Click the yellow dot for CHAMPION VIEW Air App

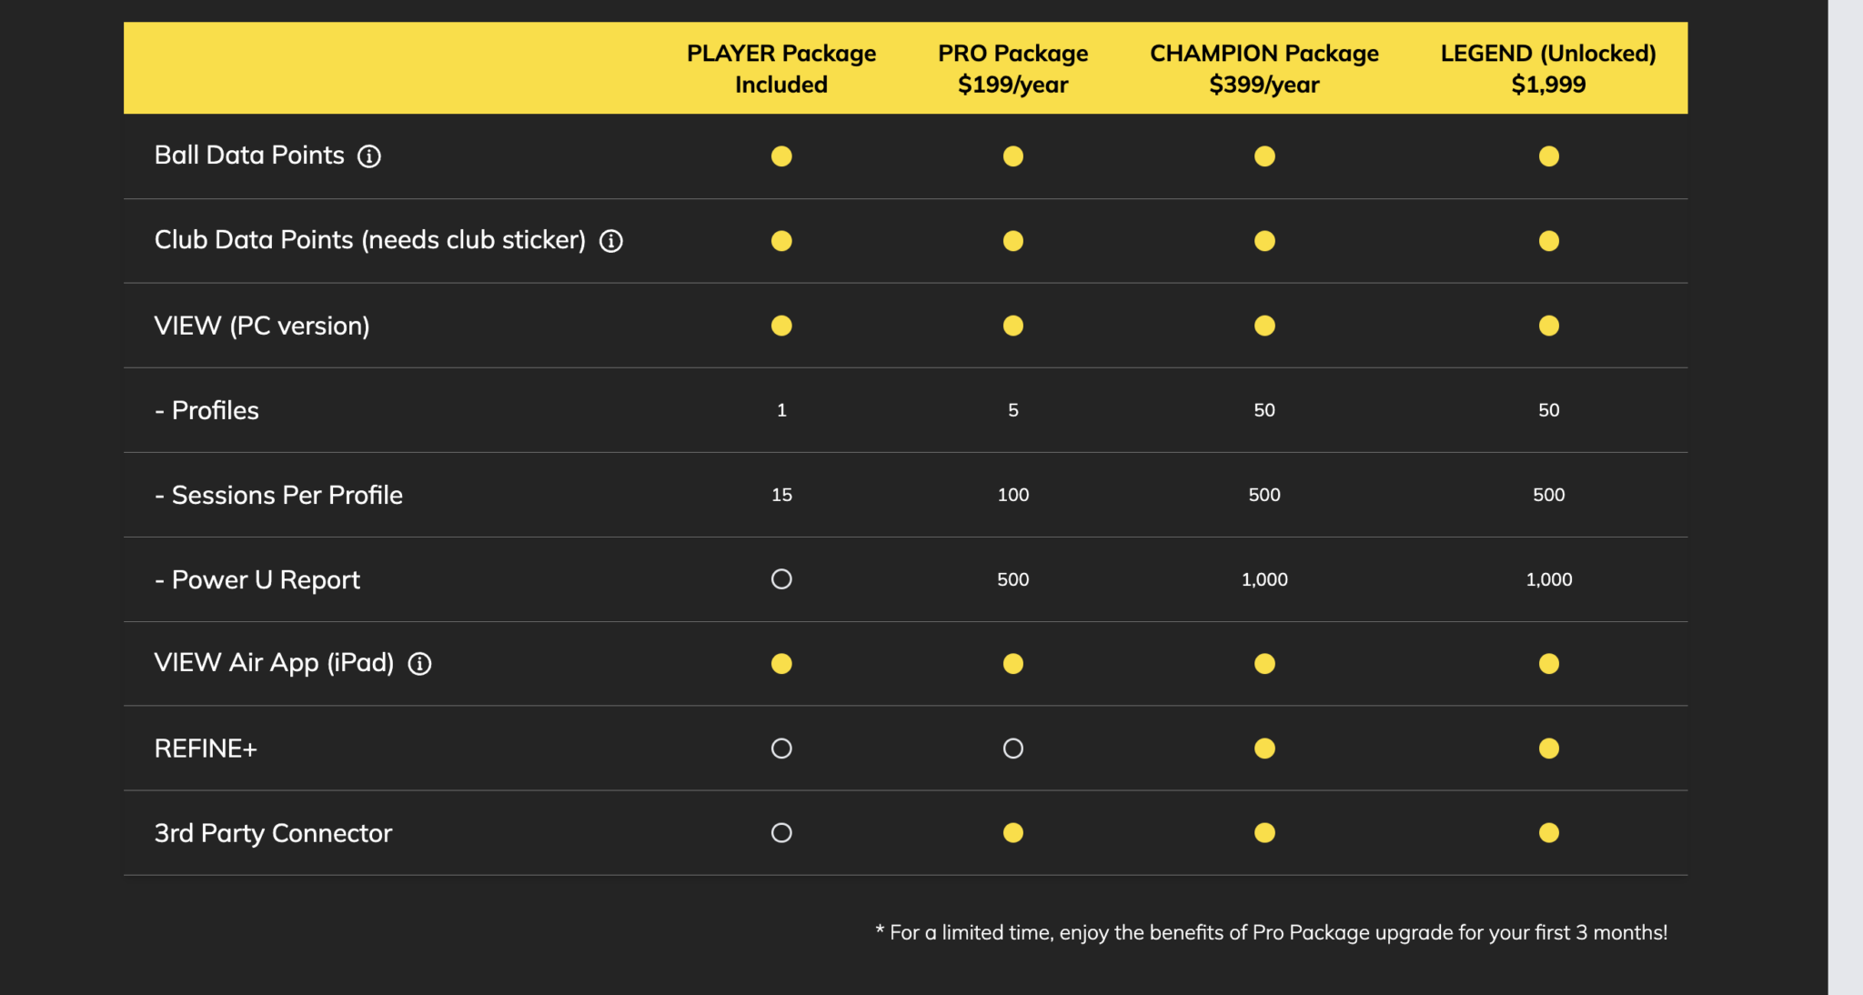click(x=1264, y=664)
